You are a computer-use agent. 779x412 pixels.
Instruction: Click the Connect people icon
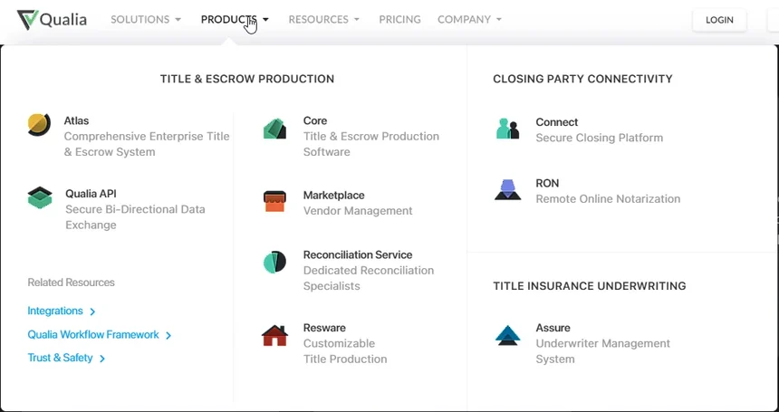click(x=507, y=129)
